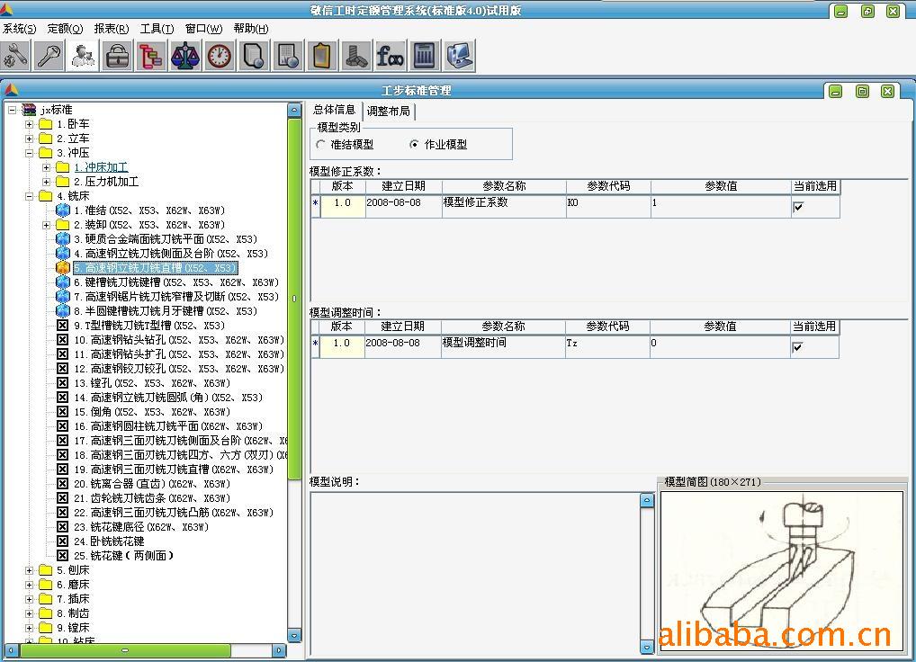Expand the 8. 制齿 folder

(x=29, y=613)
